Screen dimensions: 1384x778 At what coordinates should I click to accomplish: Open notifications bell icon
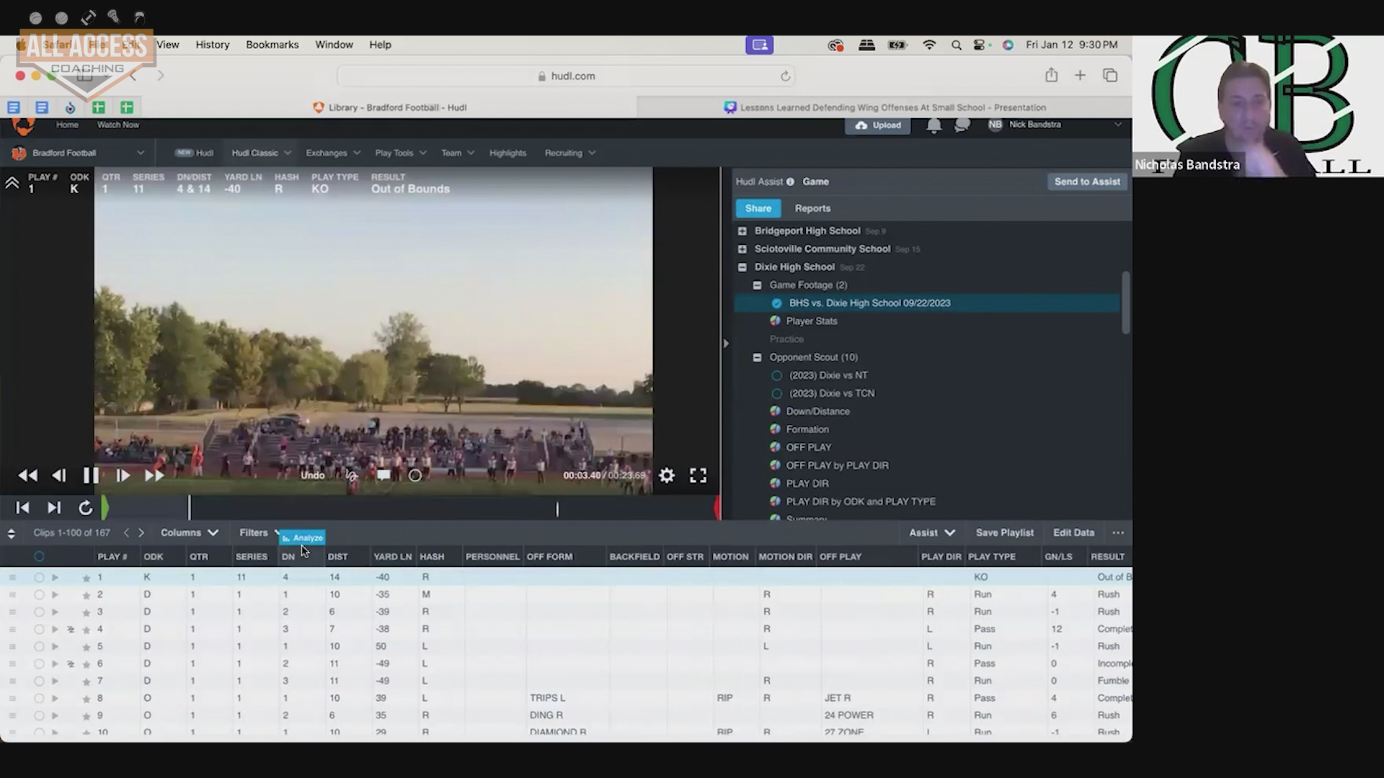(x=933, y=125)
